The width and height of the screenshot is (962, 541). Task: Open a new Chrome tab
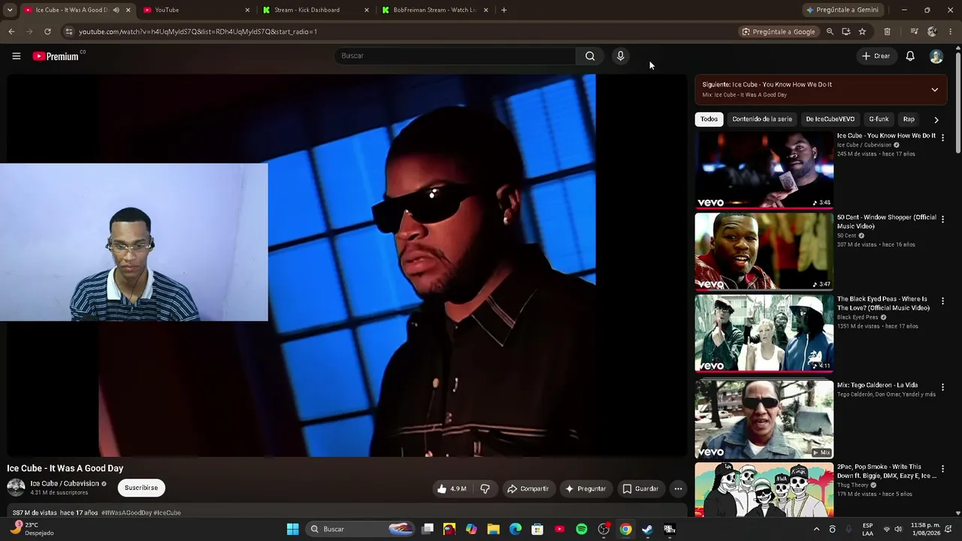point(504,10)
